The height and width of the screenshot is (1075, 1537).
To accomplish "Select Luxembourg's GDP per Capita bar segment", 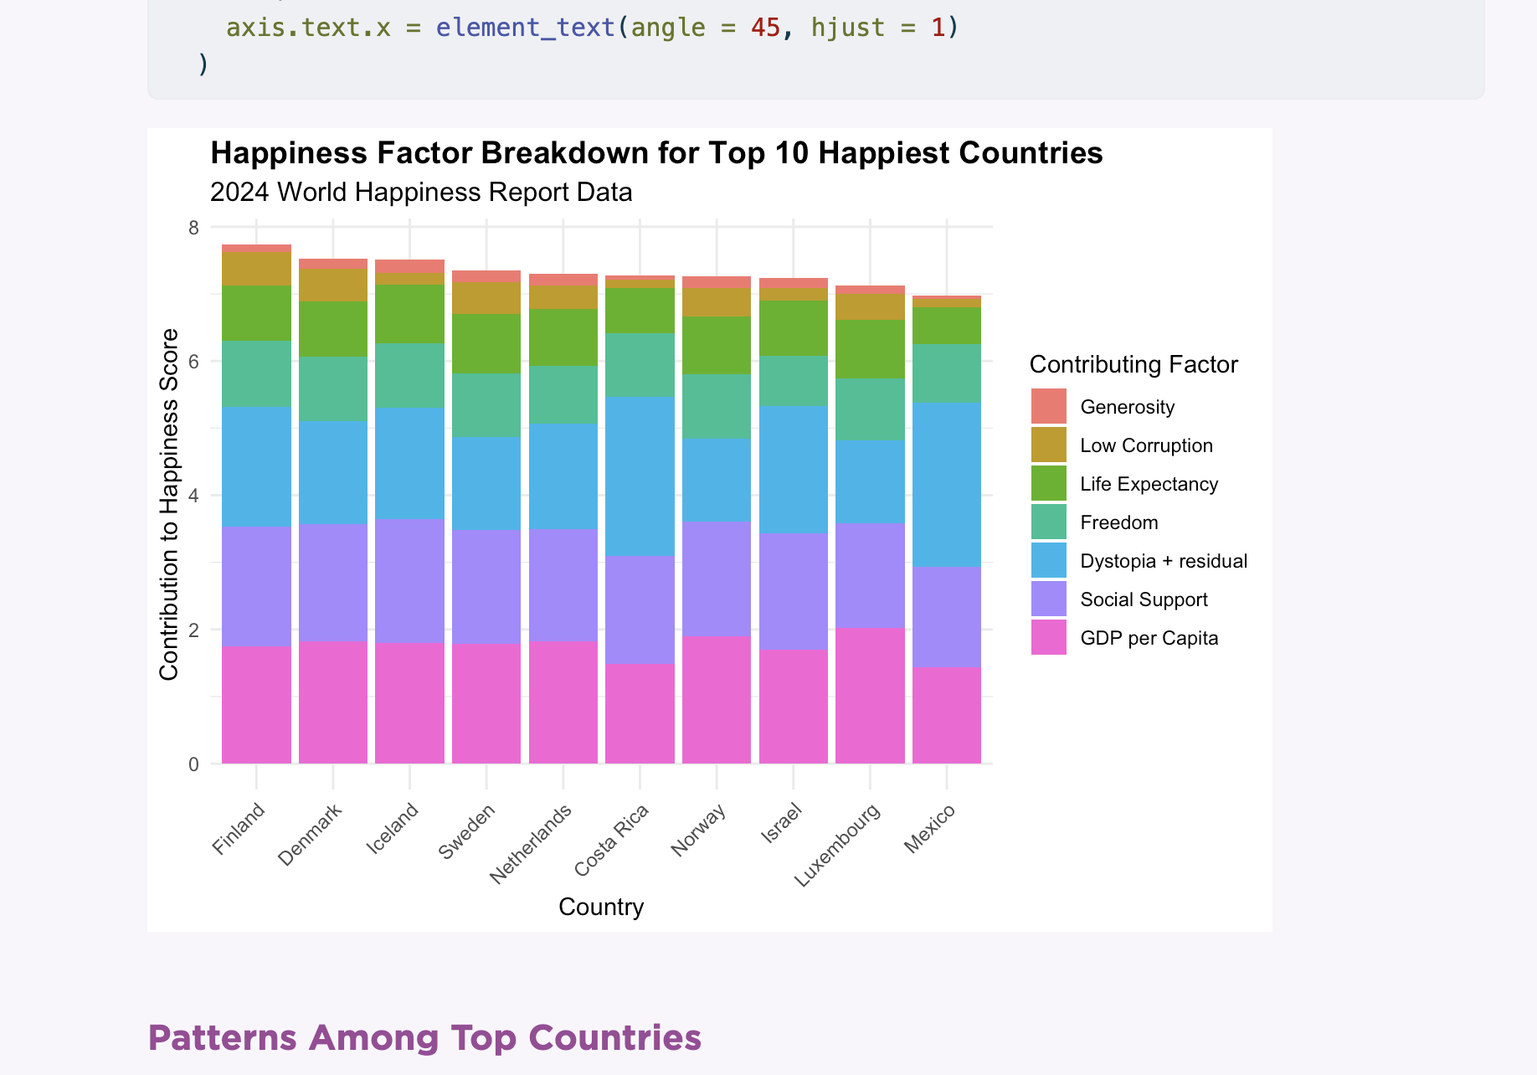I will [x=870, y=695].
